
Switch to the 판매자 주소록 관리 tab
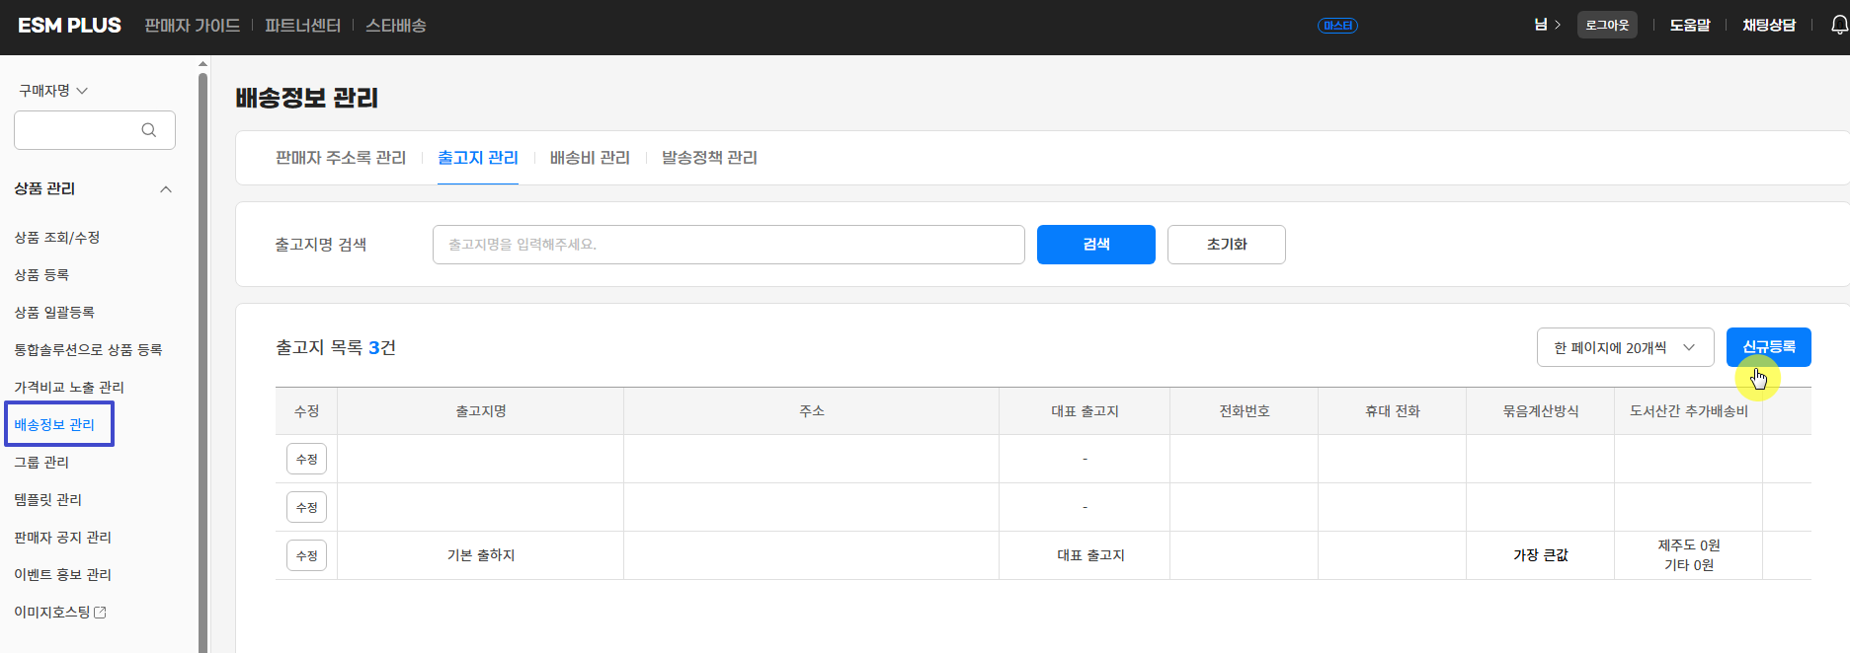click(x=341, y=158)
